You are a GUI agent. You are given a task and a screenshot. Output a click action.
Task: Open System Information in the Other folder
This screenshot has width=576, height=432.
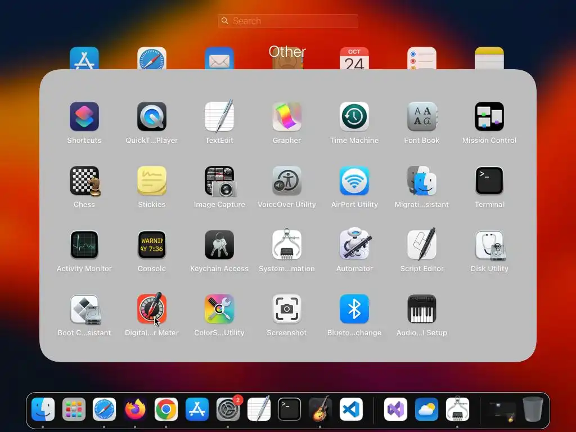click(287, 244)
